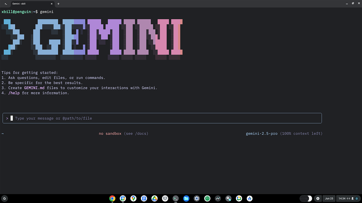Select the Terminal app in the shelf

tap(176, 198)
